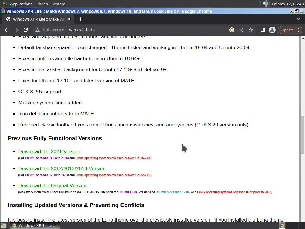Select the Windows XP 4 Life tab
Image resolution: width=305 pixels, height=229 pixels.
38,19
